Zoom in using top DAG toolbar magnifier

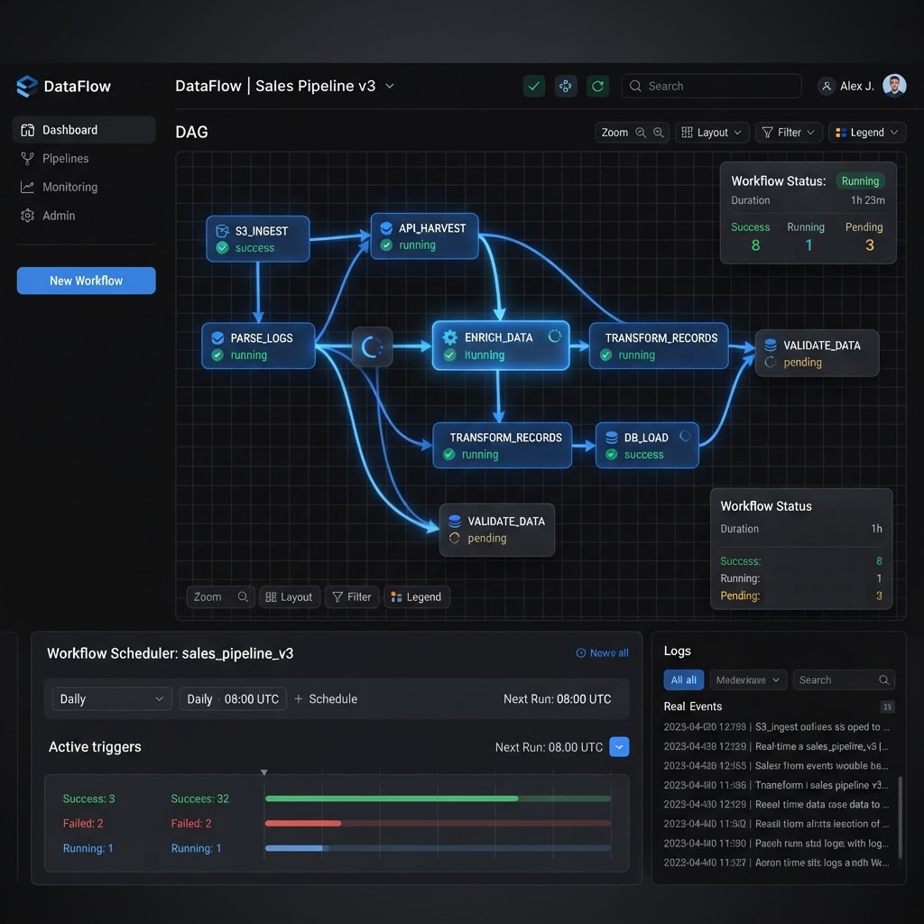[x=658, y=133]
